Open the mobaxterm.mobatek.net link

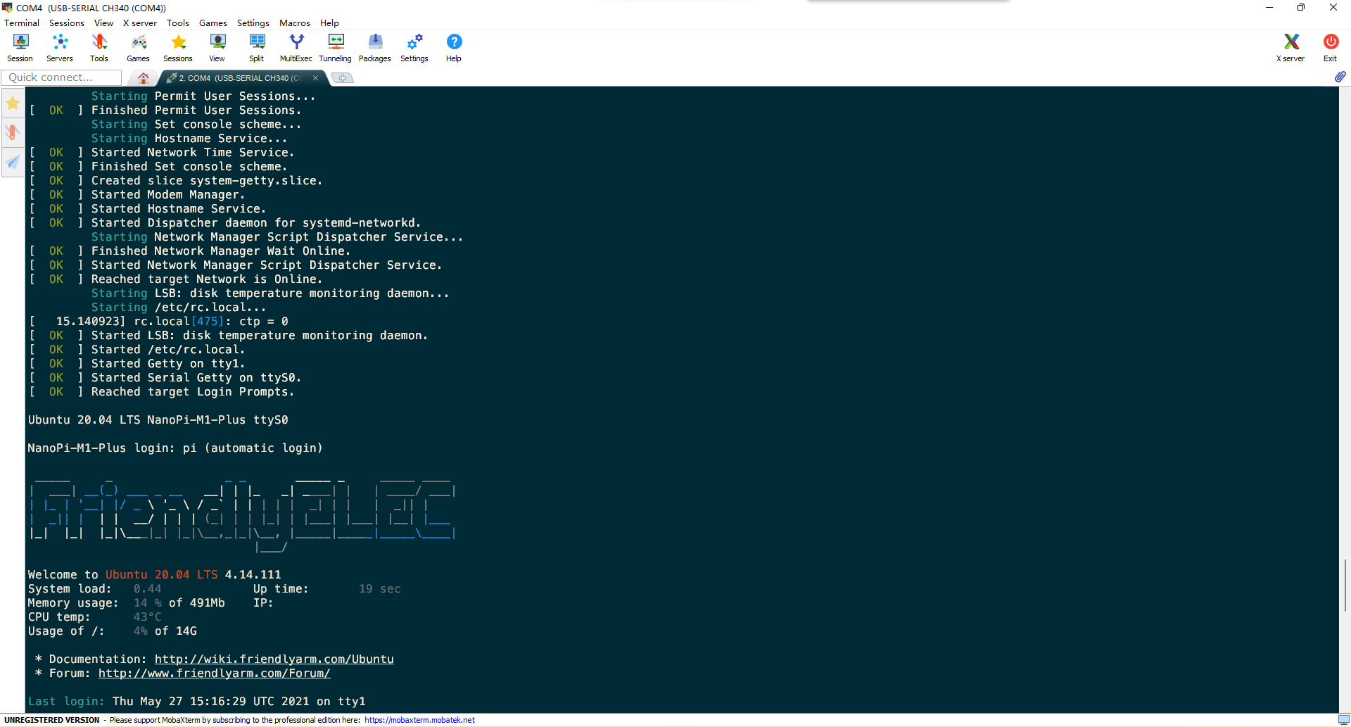tap(419, 720)
